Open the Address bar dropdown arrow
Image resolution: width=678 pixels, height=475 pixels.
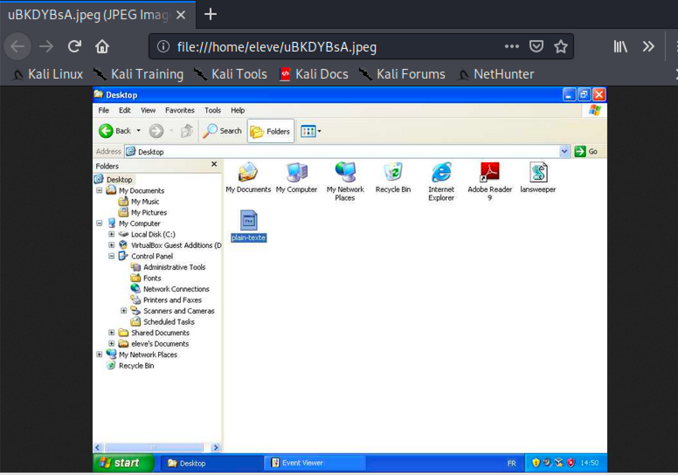tap(564, 151)
